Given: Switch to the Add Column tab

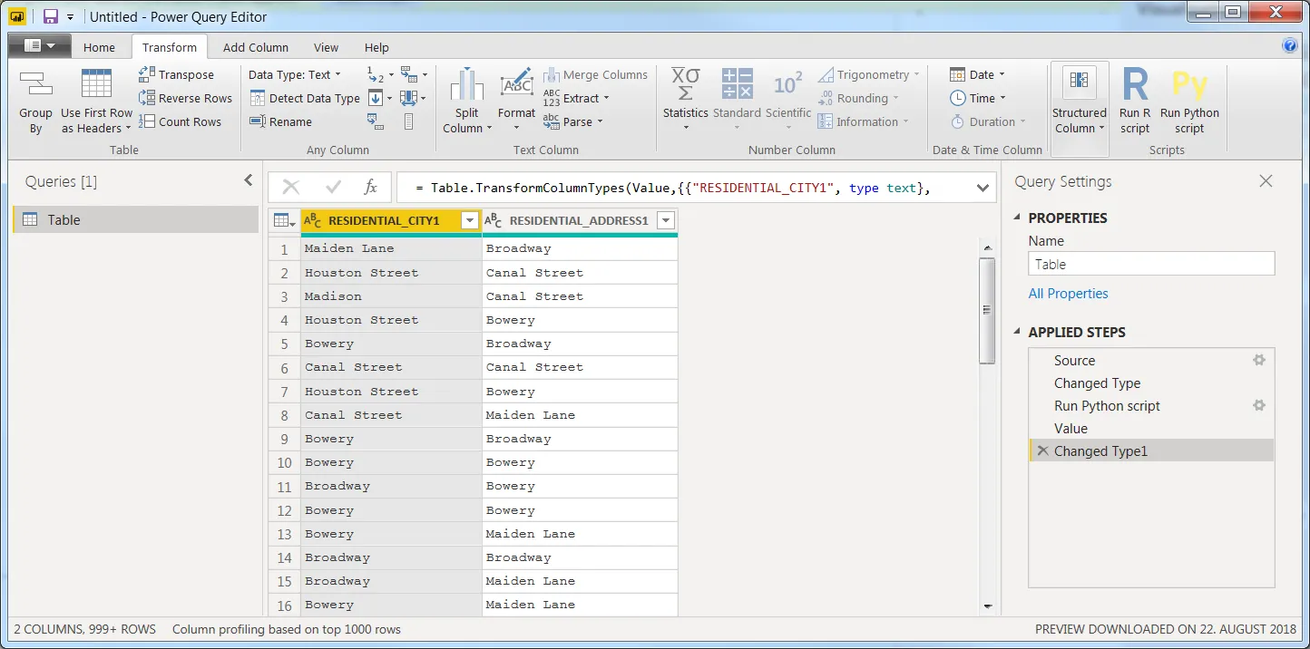Looking at the screenshot, I should click(256, 48).
